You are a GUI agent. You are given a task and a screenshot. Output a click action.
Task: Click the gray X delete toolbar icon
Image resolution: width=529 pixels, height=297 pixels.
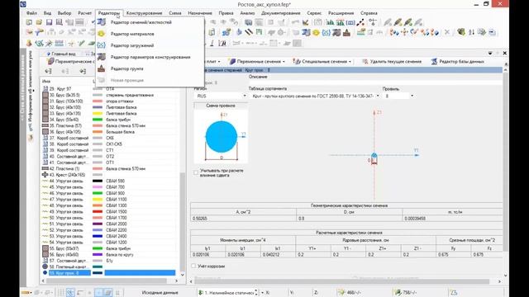pos(447,32)
